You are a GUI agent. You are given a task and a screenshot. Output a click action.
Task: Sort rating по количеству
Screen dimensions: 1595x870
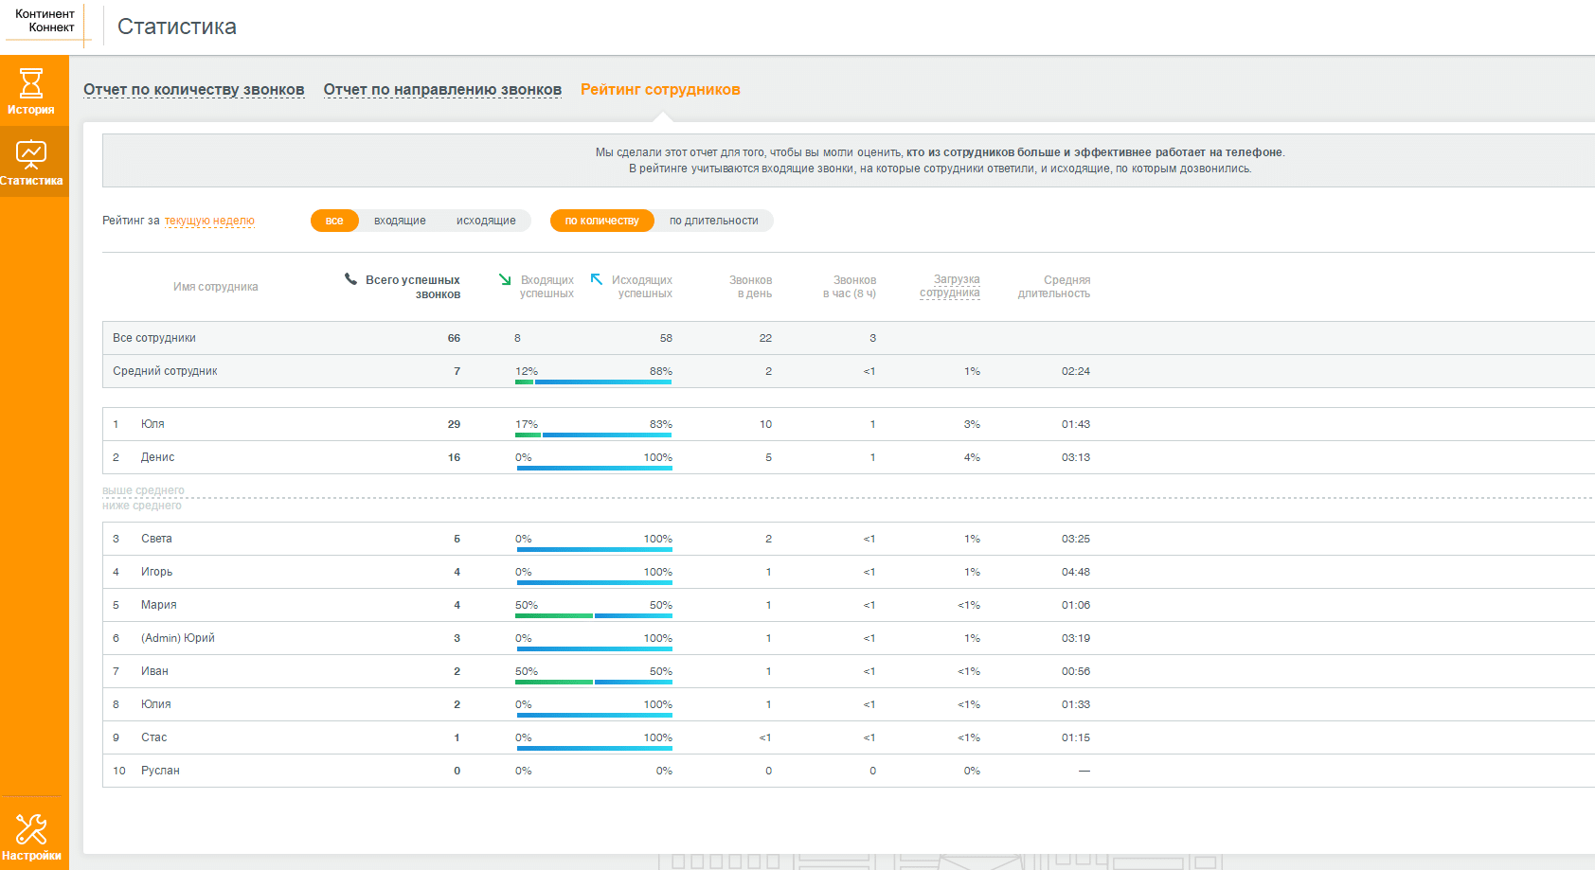pos(602,221)
